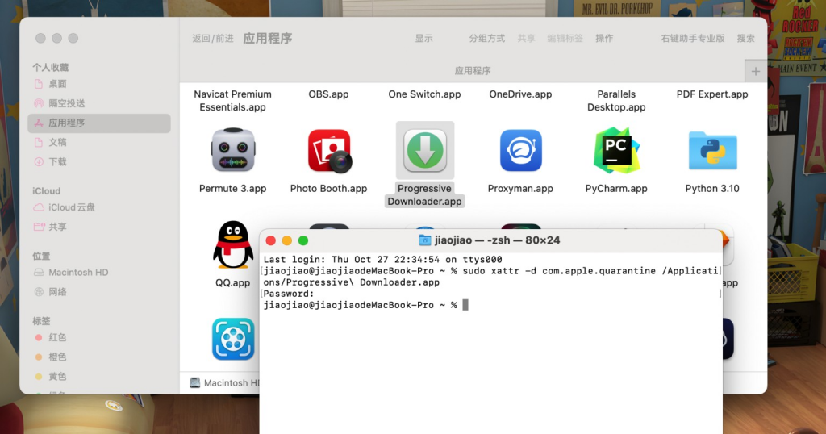Go to 下载 in the sidebar
Image resolution: width=826 pixels, height=434 pixels.
pyautogui.click(x=57, y=162)
